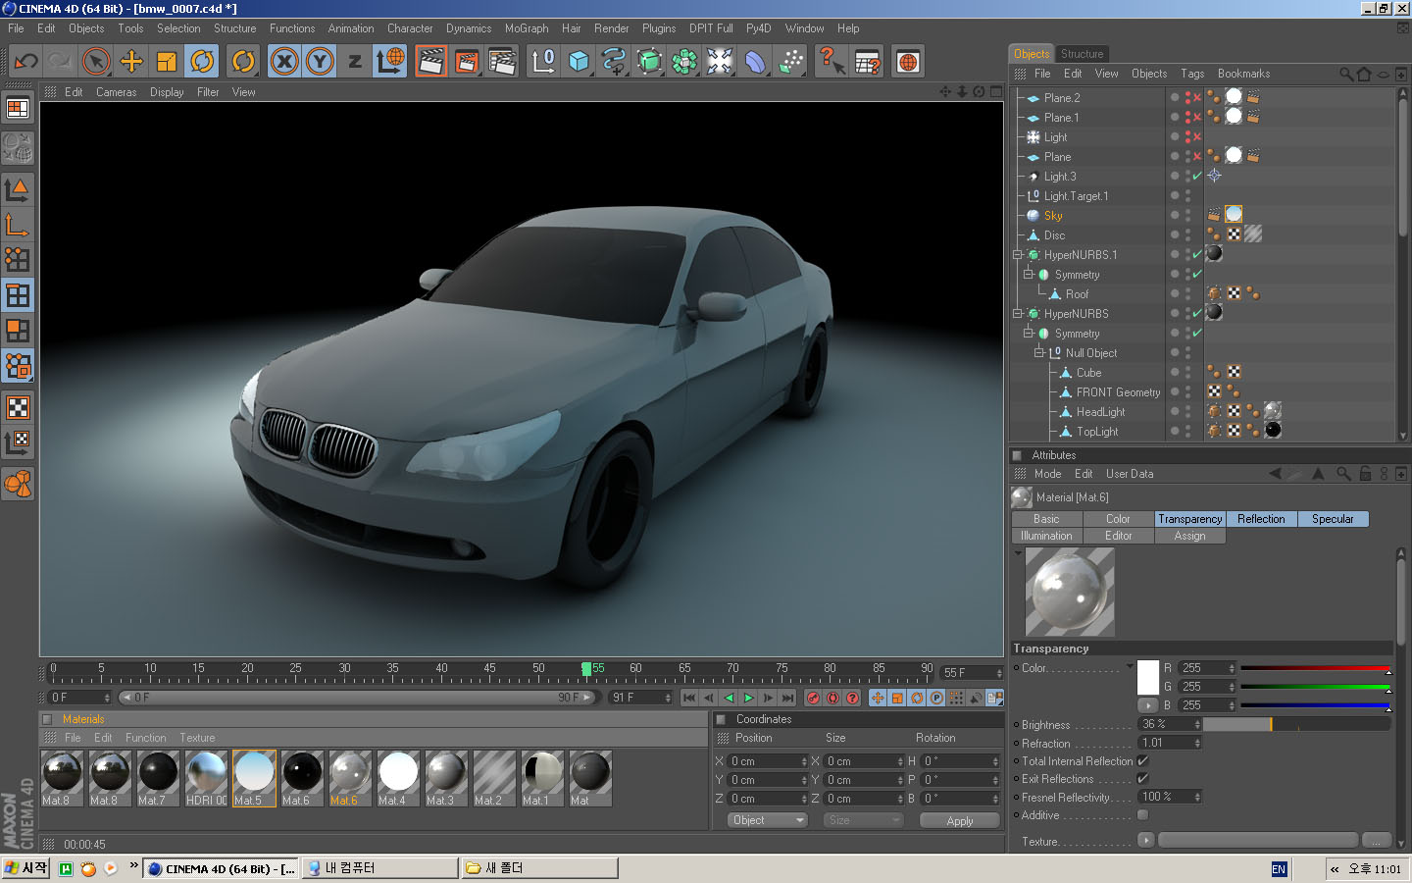
Task: Open the Object coordinate mode dropdown
Action: click(767, 820)
